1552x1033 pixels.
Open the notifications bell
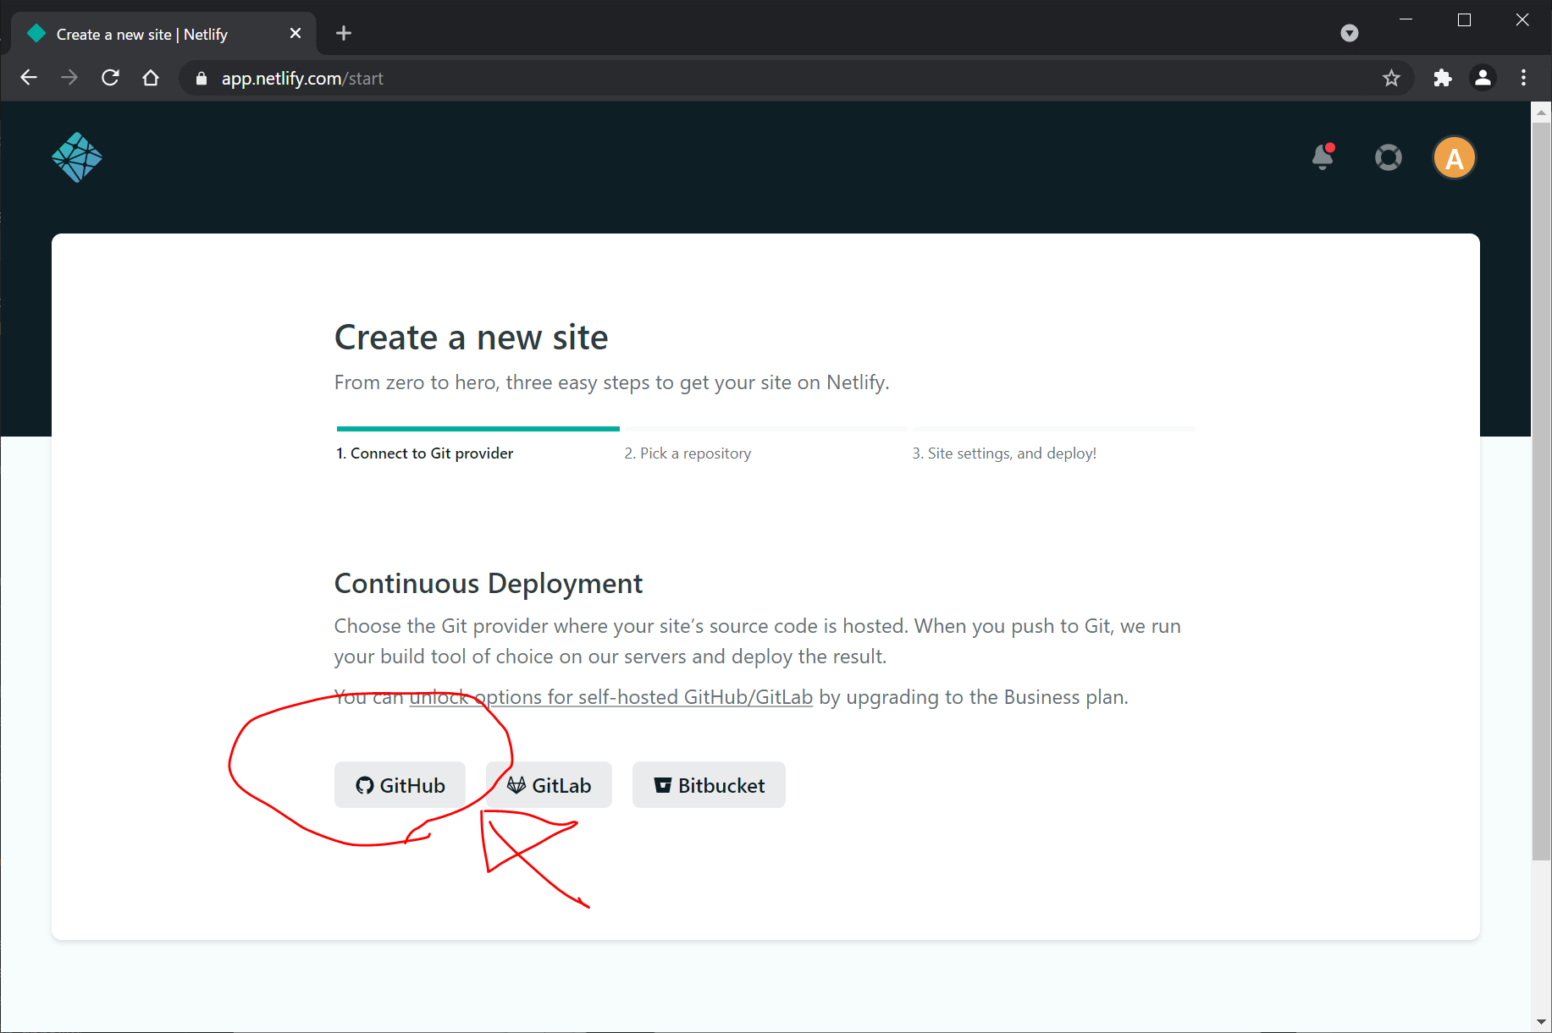coord(1323,157)
